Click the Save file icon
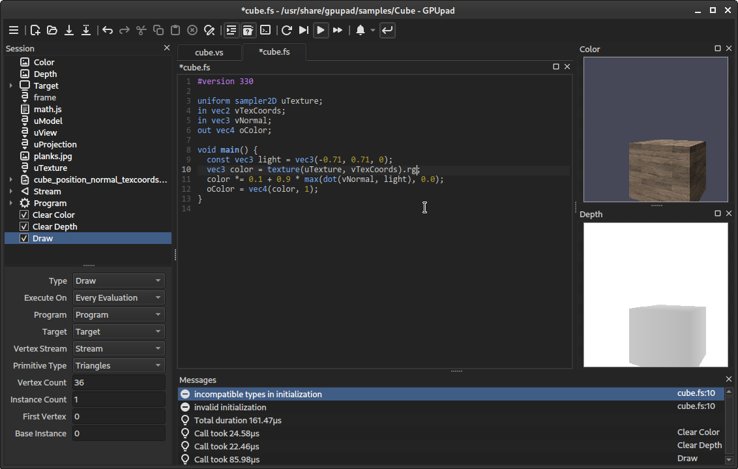Image resolution: width=738 pixels, height=469 pixels. coord(69,30)
